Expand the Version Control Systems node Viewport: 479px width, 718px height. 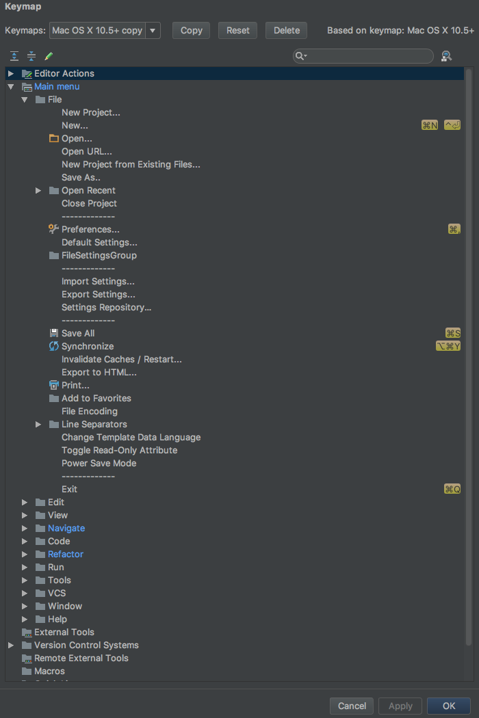pos(10,645)
